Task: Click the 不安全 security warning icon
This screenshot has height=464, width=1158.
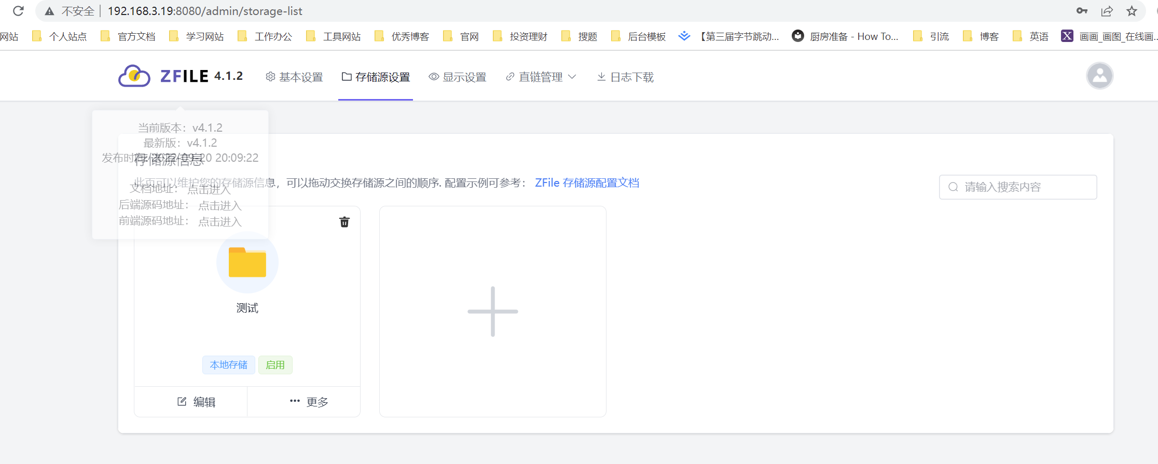Action: [50, 11]
